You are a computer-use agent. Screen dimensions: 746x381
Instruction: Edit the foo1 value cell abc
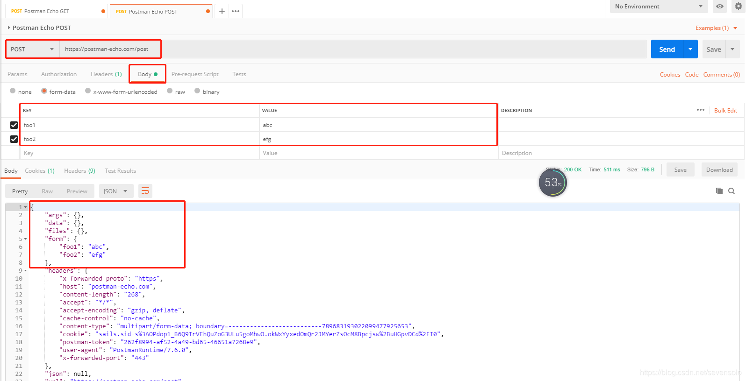[379, 125]
